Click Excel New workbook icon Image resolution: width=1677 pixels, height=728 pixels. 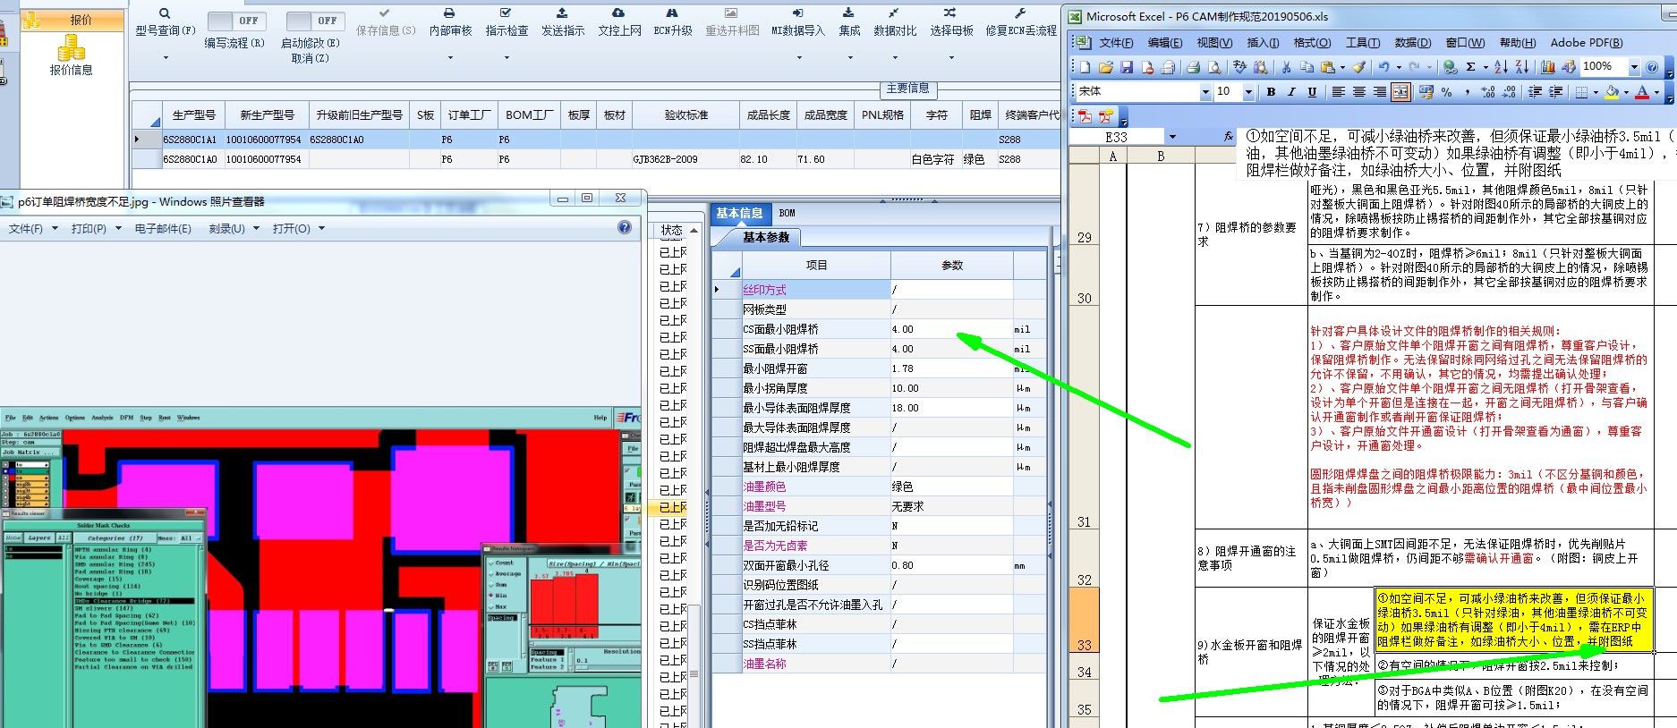pyautogui.click(x=1085, y=67)
